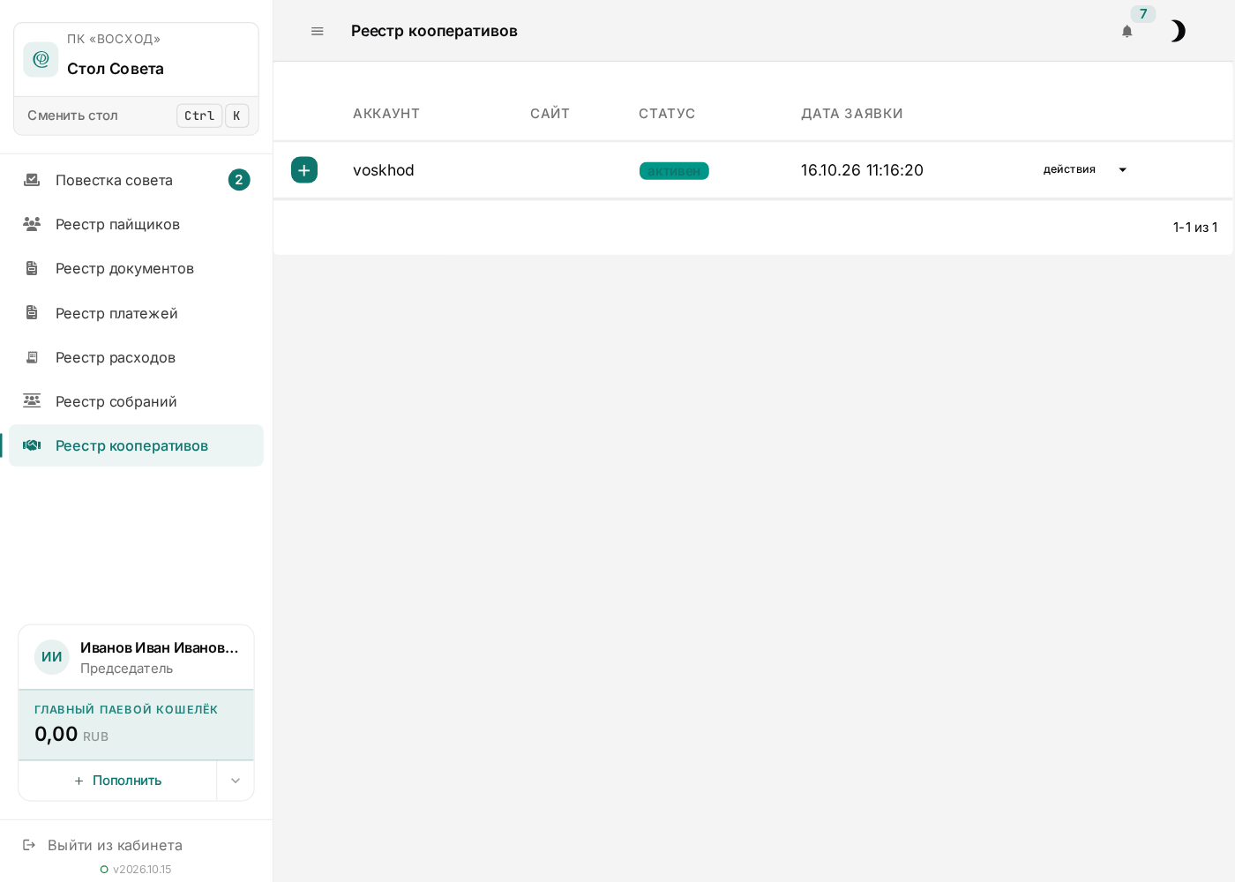Open the notifications bell

click(x=1126, y=31)
